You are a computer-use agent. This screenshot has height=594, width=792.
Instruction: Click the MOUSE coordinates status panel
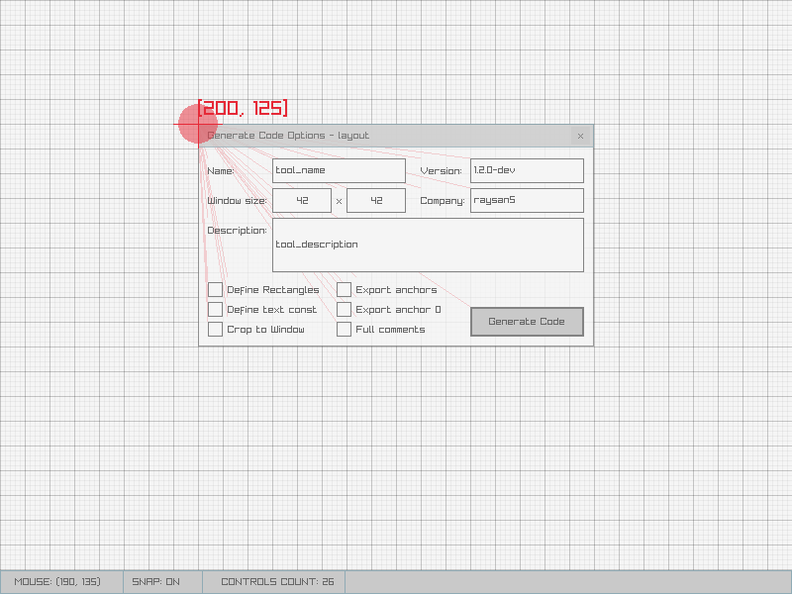tap(59, 582)
